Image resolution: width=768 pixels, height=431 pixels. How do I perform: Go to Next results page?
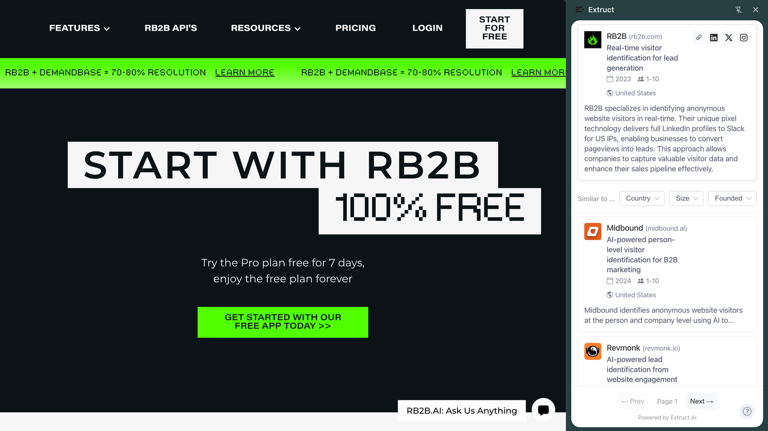[x=701, y=401]
